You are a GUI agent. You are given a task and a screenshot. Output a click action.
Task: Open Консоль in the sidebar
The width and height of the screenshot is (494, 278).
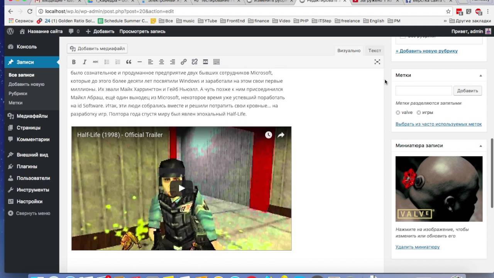click(x=32, y=47)
